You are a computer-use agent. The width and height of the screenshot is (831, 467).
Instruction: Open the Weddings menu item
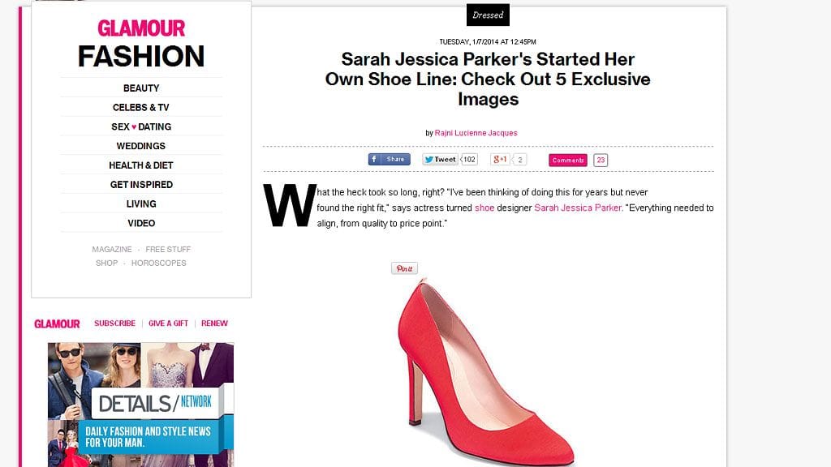click(141, 146)
